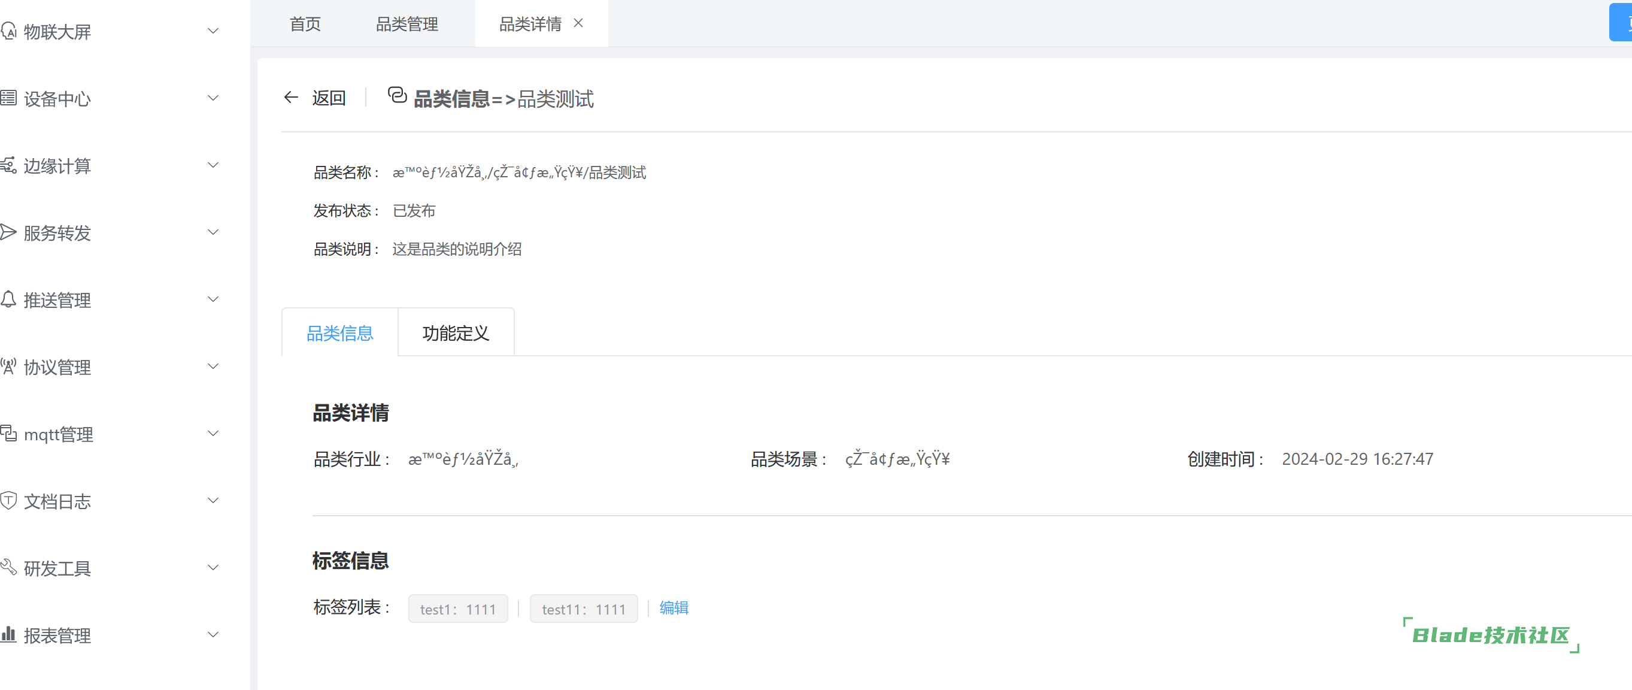The width and height of the screenshot is (1632, 690).
Task: Go to the 首页 tab
Action: (x=305, y=24)
